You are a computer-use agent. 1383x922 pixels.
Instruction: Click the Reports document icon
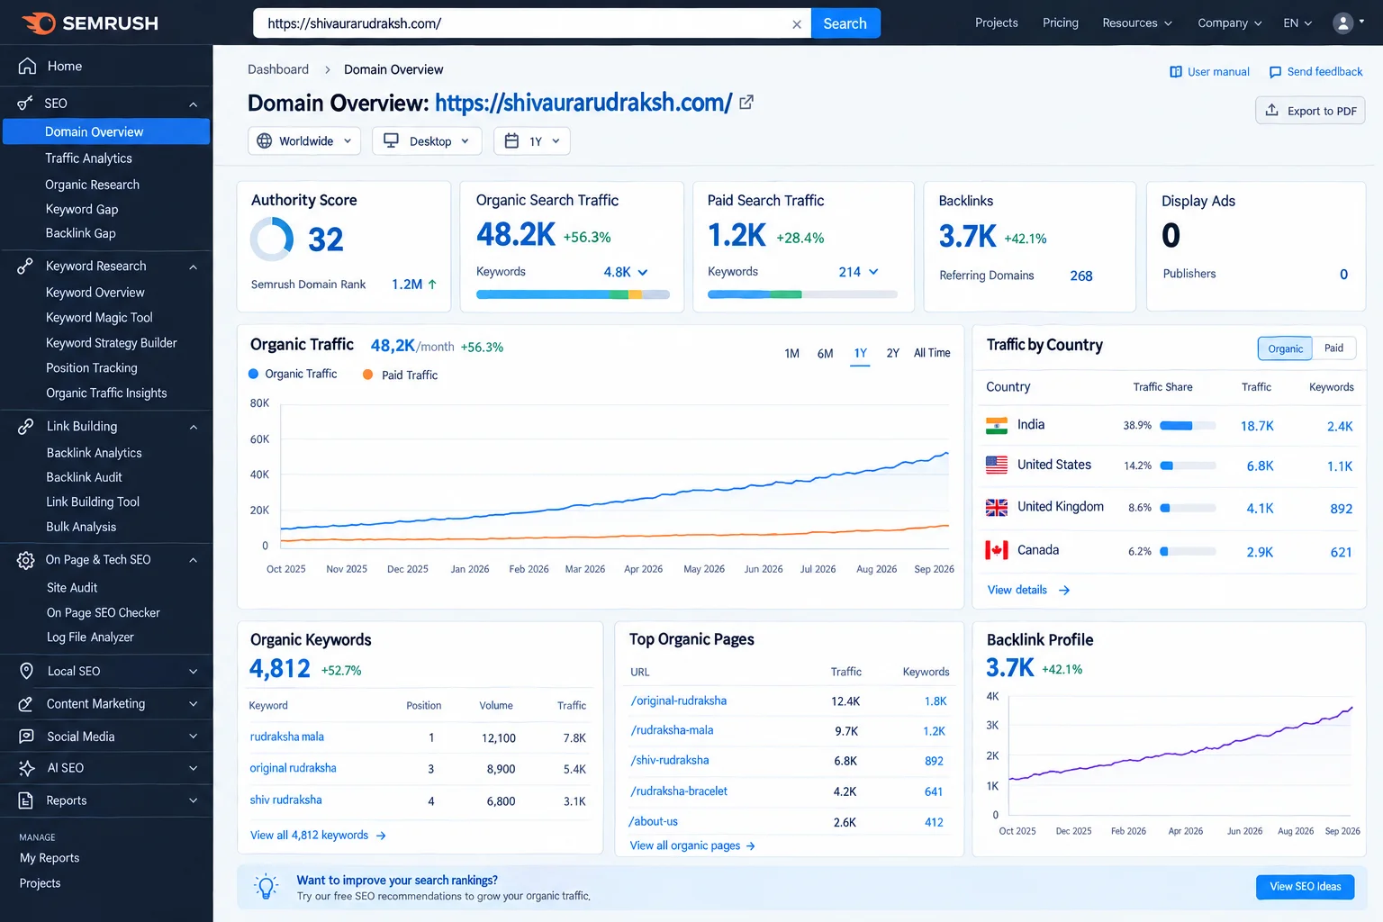[x=27, y=800]
